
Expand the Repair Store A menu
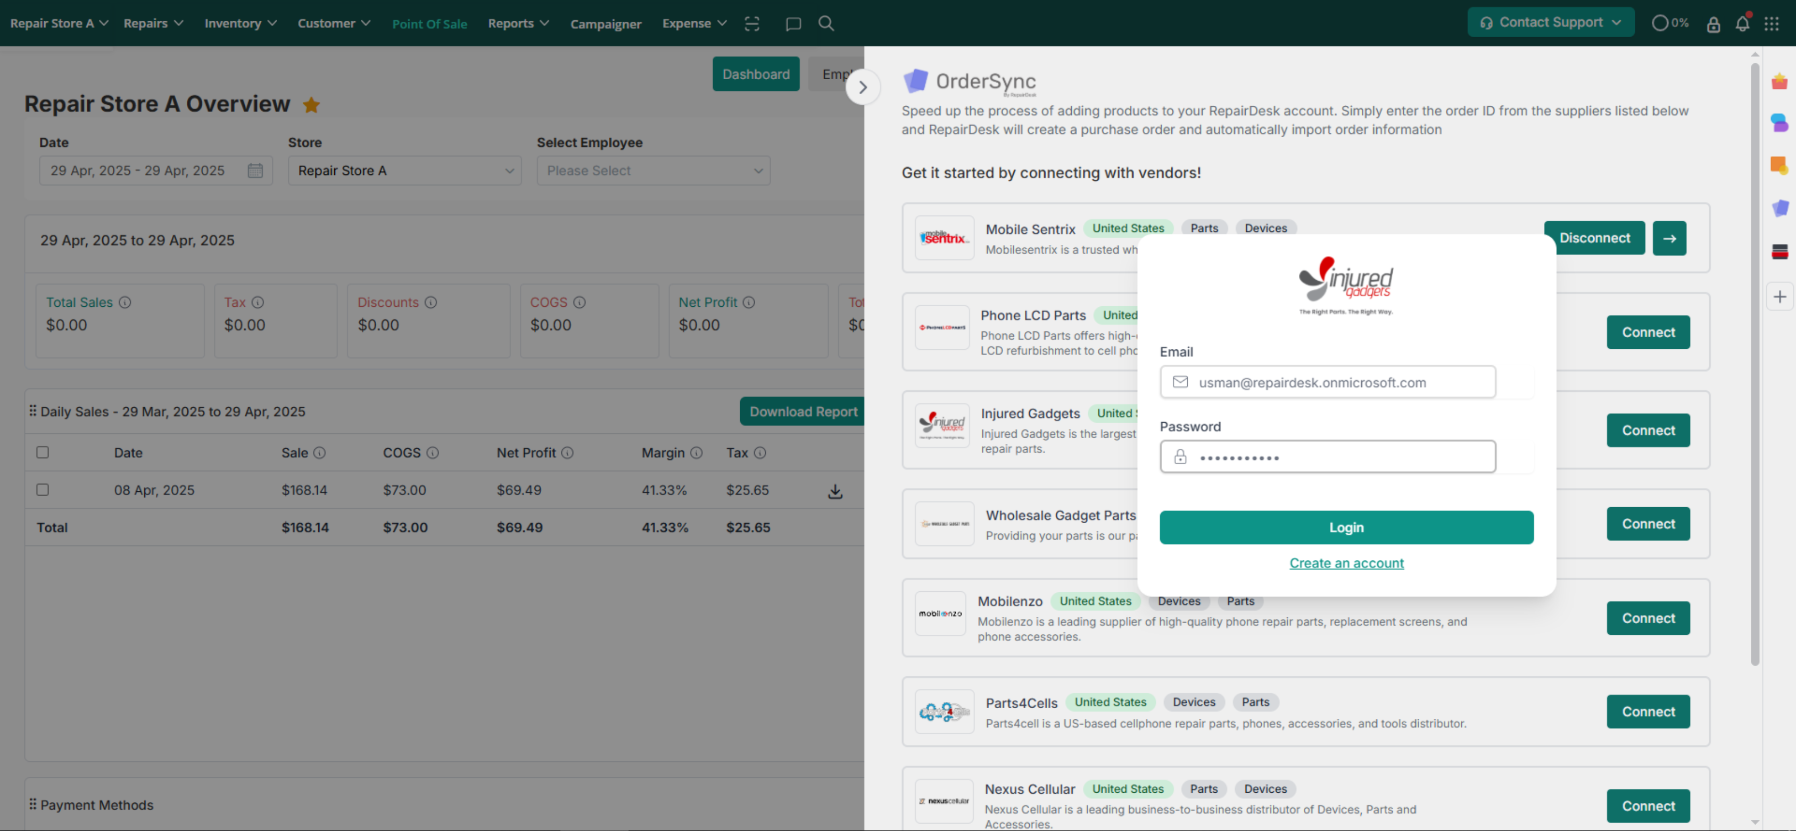[59, 24]
